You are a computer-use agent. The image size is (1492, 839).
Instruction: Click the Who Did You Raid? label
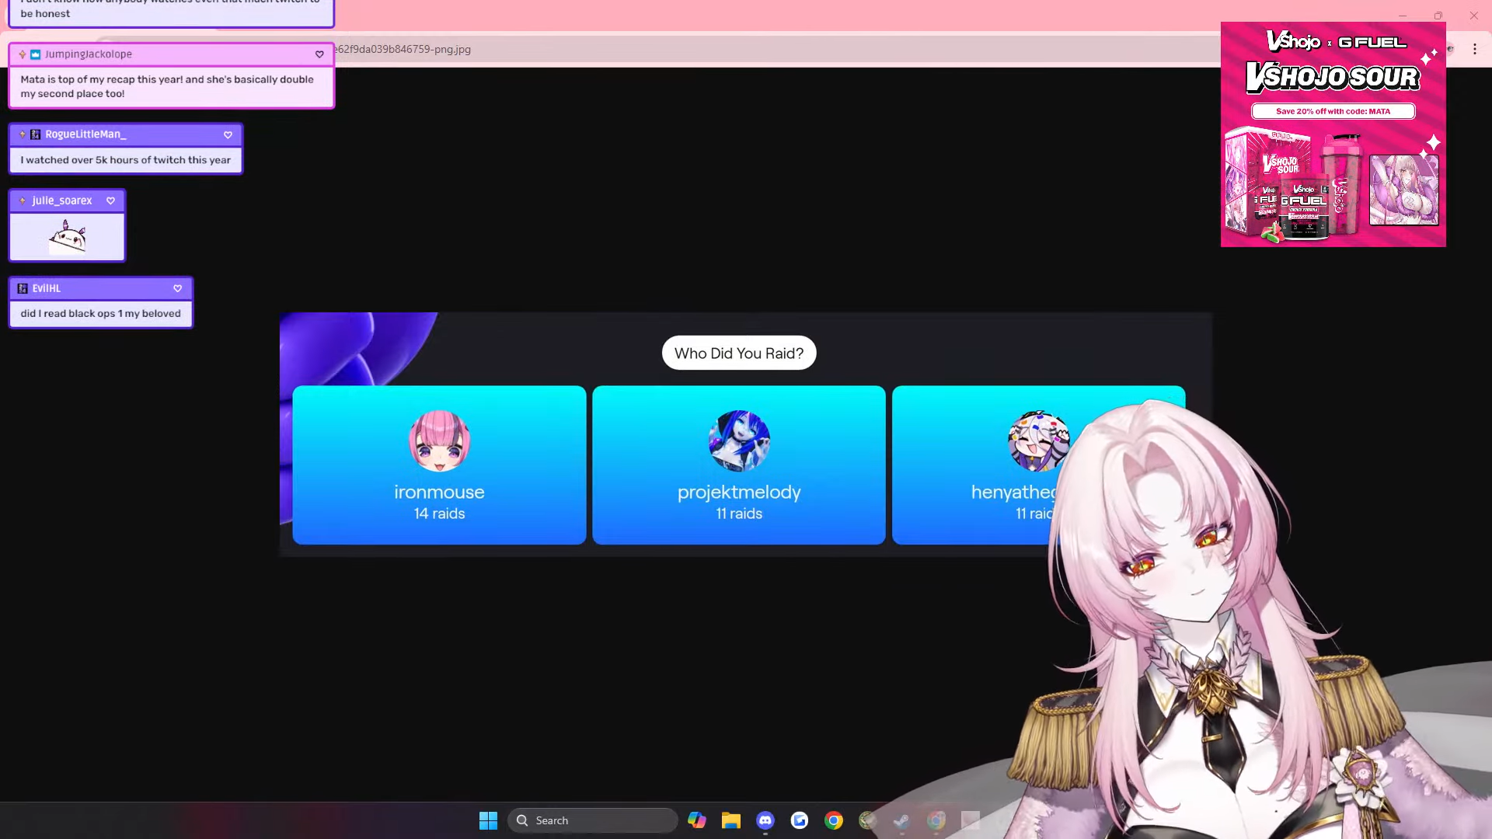738,353
